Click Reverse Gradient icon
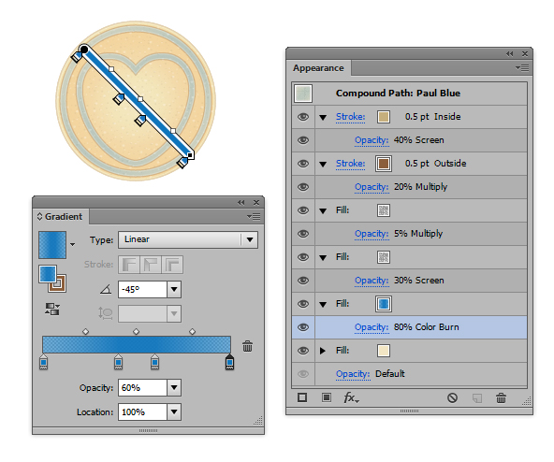The height and width of the screenshot is (462, 554). click(52, 309)
